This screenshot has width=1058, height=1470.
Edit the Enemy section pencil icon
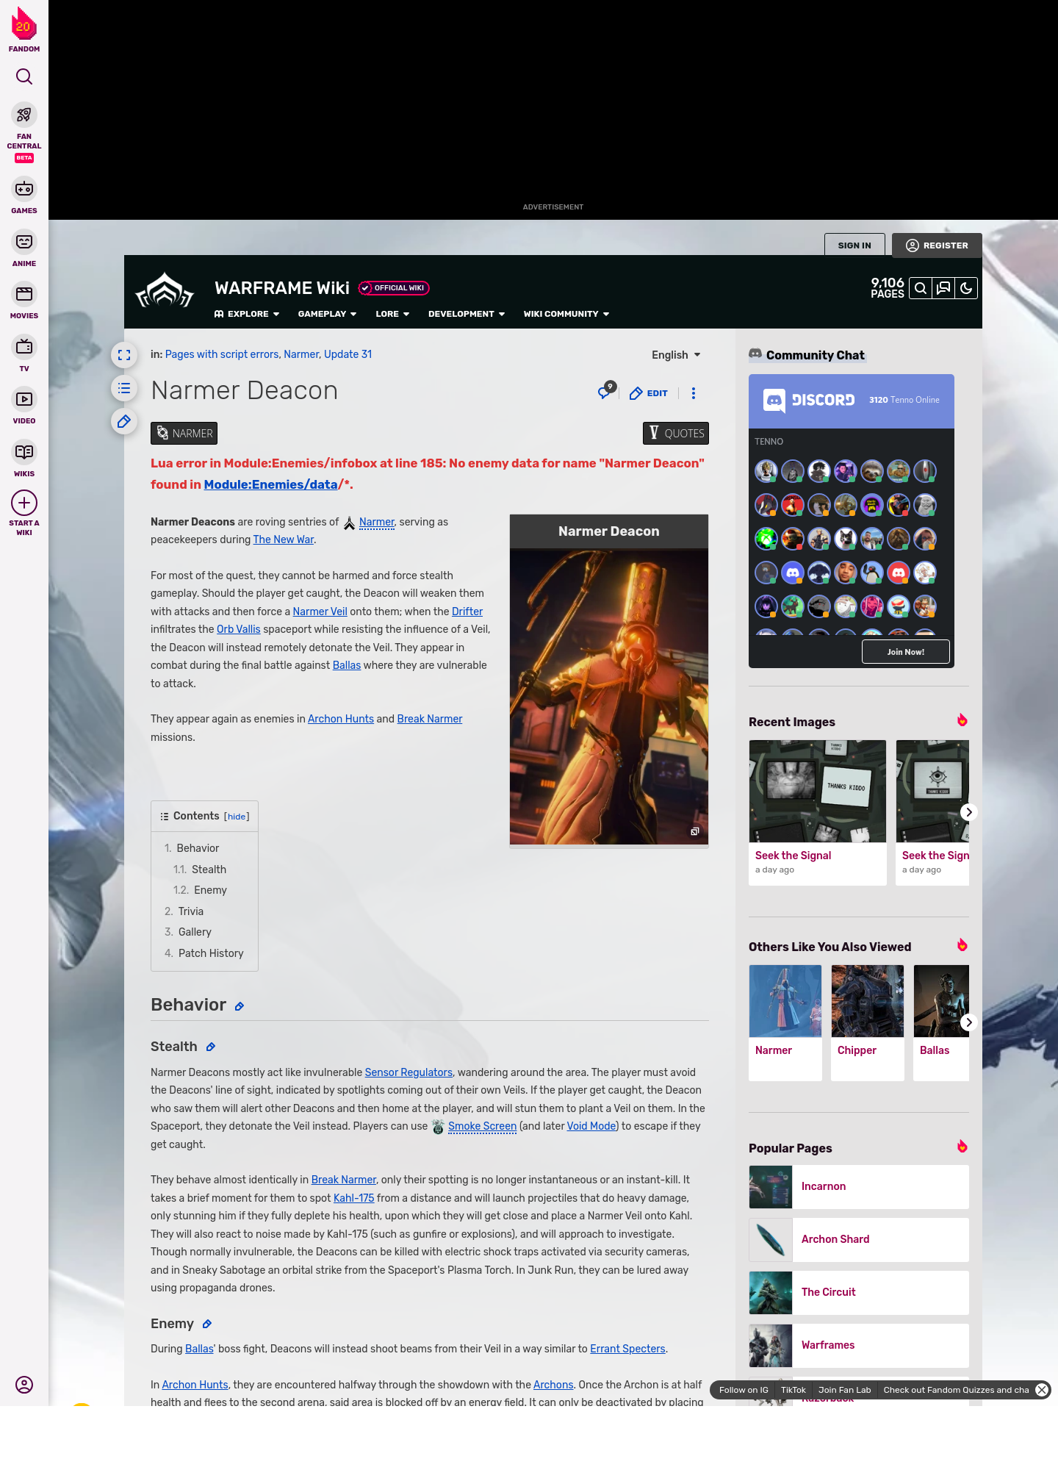207,1324
